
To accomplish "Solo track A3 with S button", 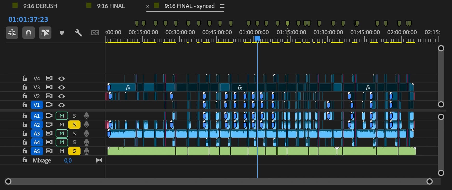I will [74, 133].
